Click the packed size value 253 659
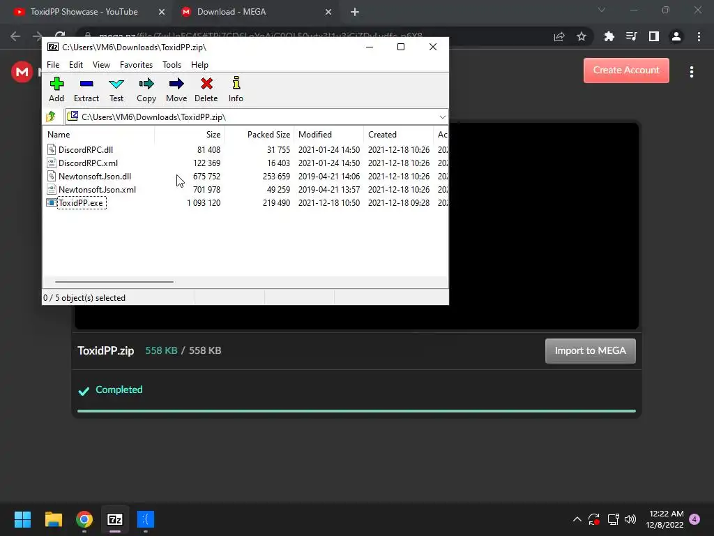Image resolution: width=714 pixels, height=536 pixels. [x=276, y=177]
